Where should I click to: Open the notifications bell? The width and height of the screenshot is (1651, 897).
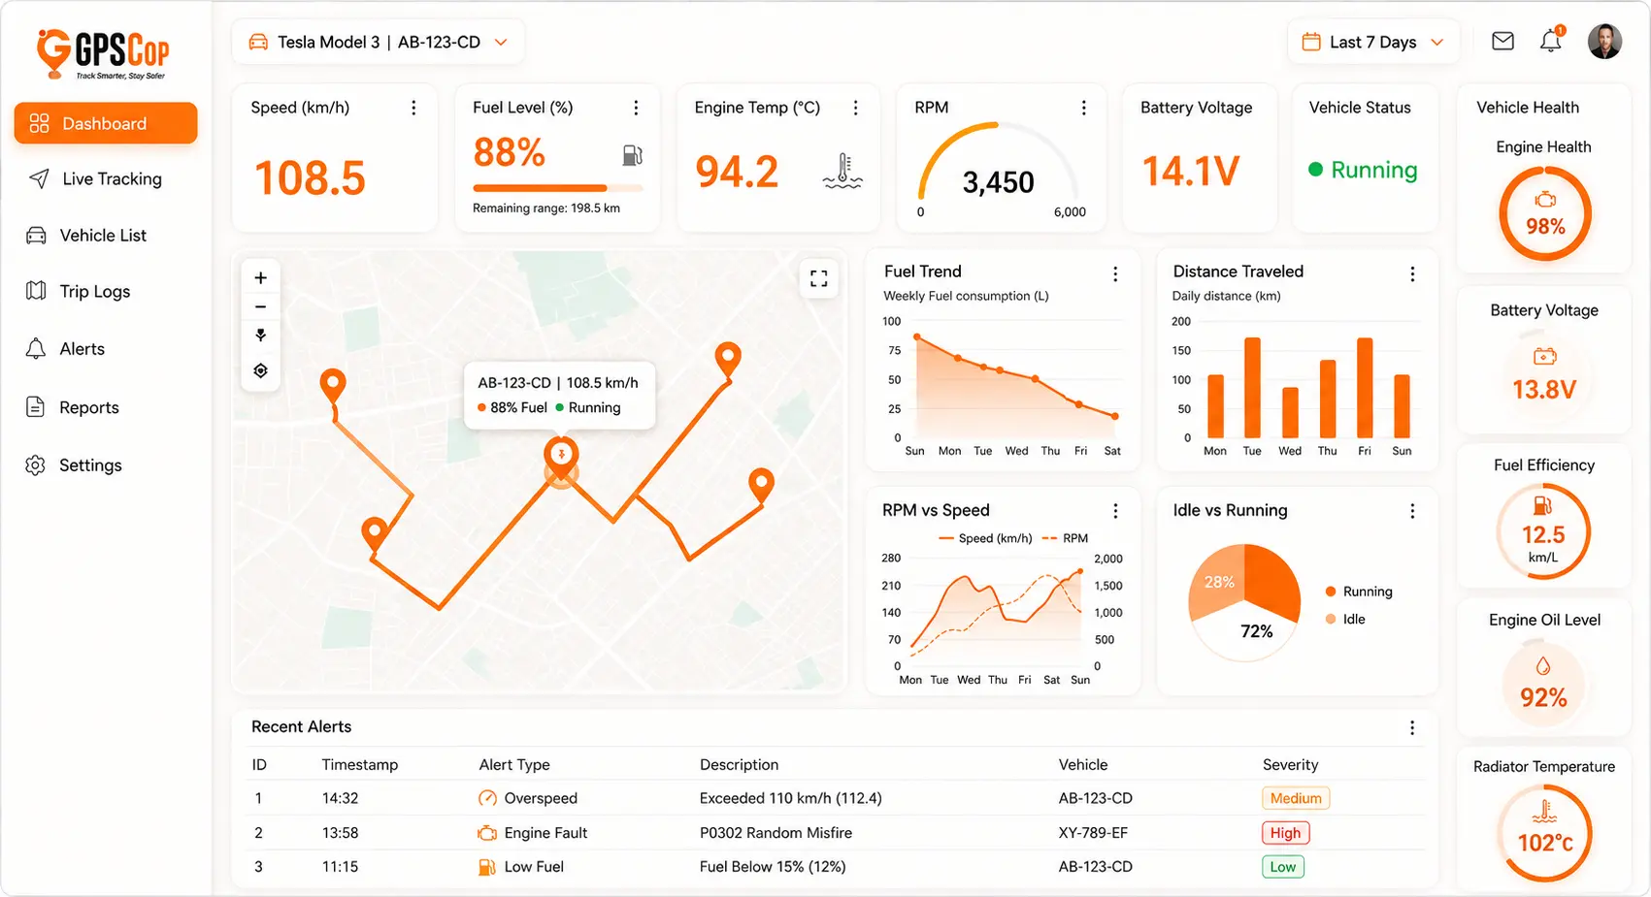[1551, 41]
